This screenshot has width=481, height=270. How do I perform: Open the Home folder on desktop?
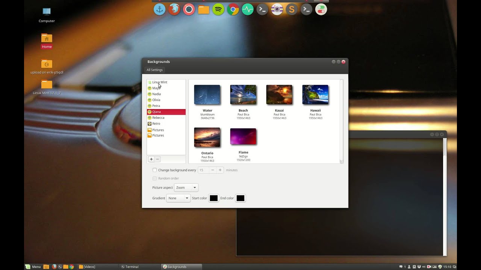point(47,41)
